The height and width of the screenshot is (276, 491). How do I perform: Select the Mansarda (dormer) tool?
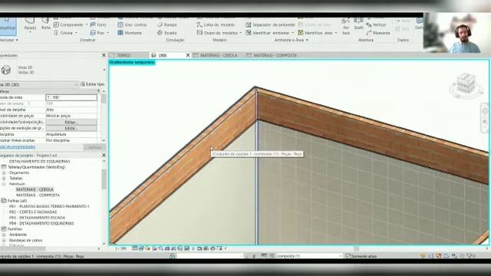coord(378,32)
